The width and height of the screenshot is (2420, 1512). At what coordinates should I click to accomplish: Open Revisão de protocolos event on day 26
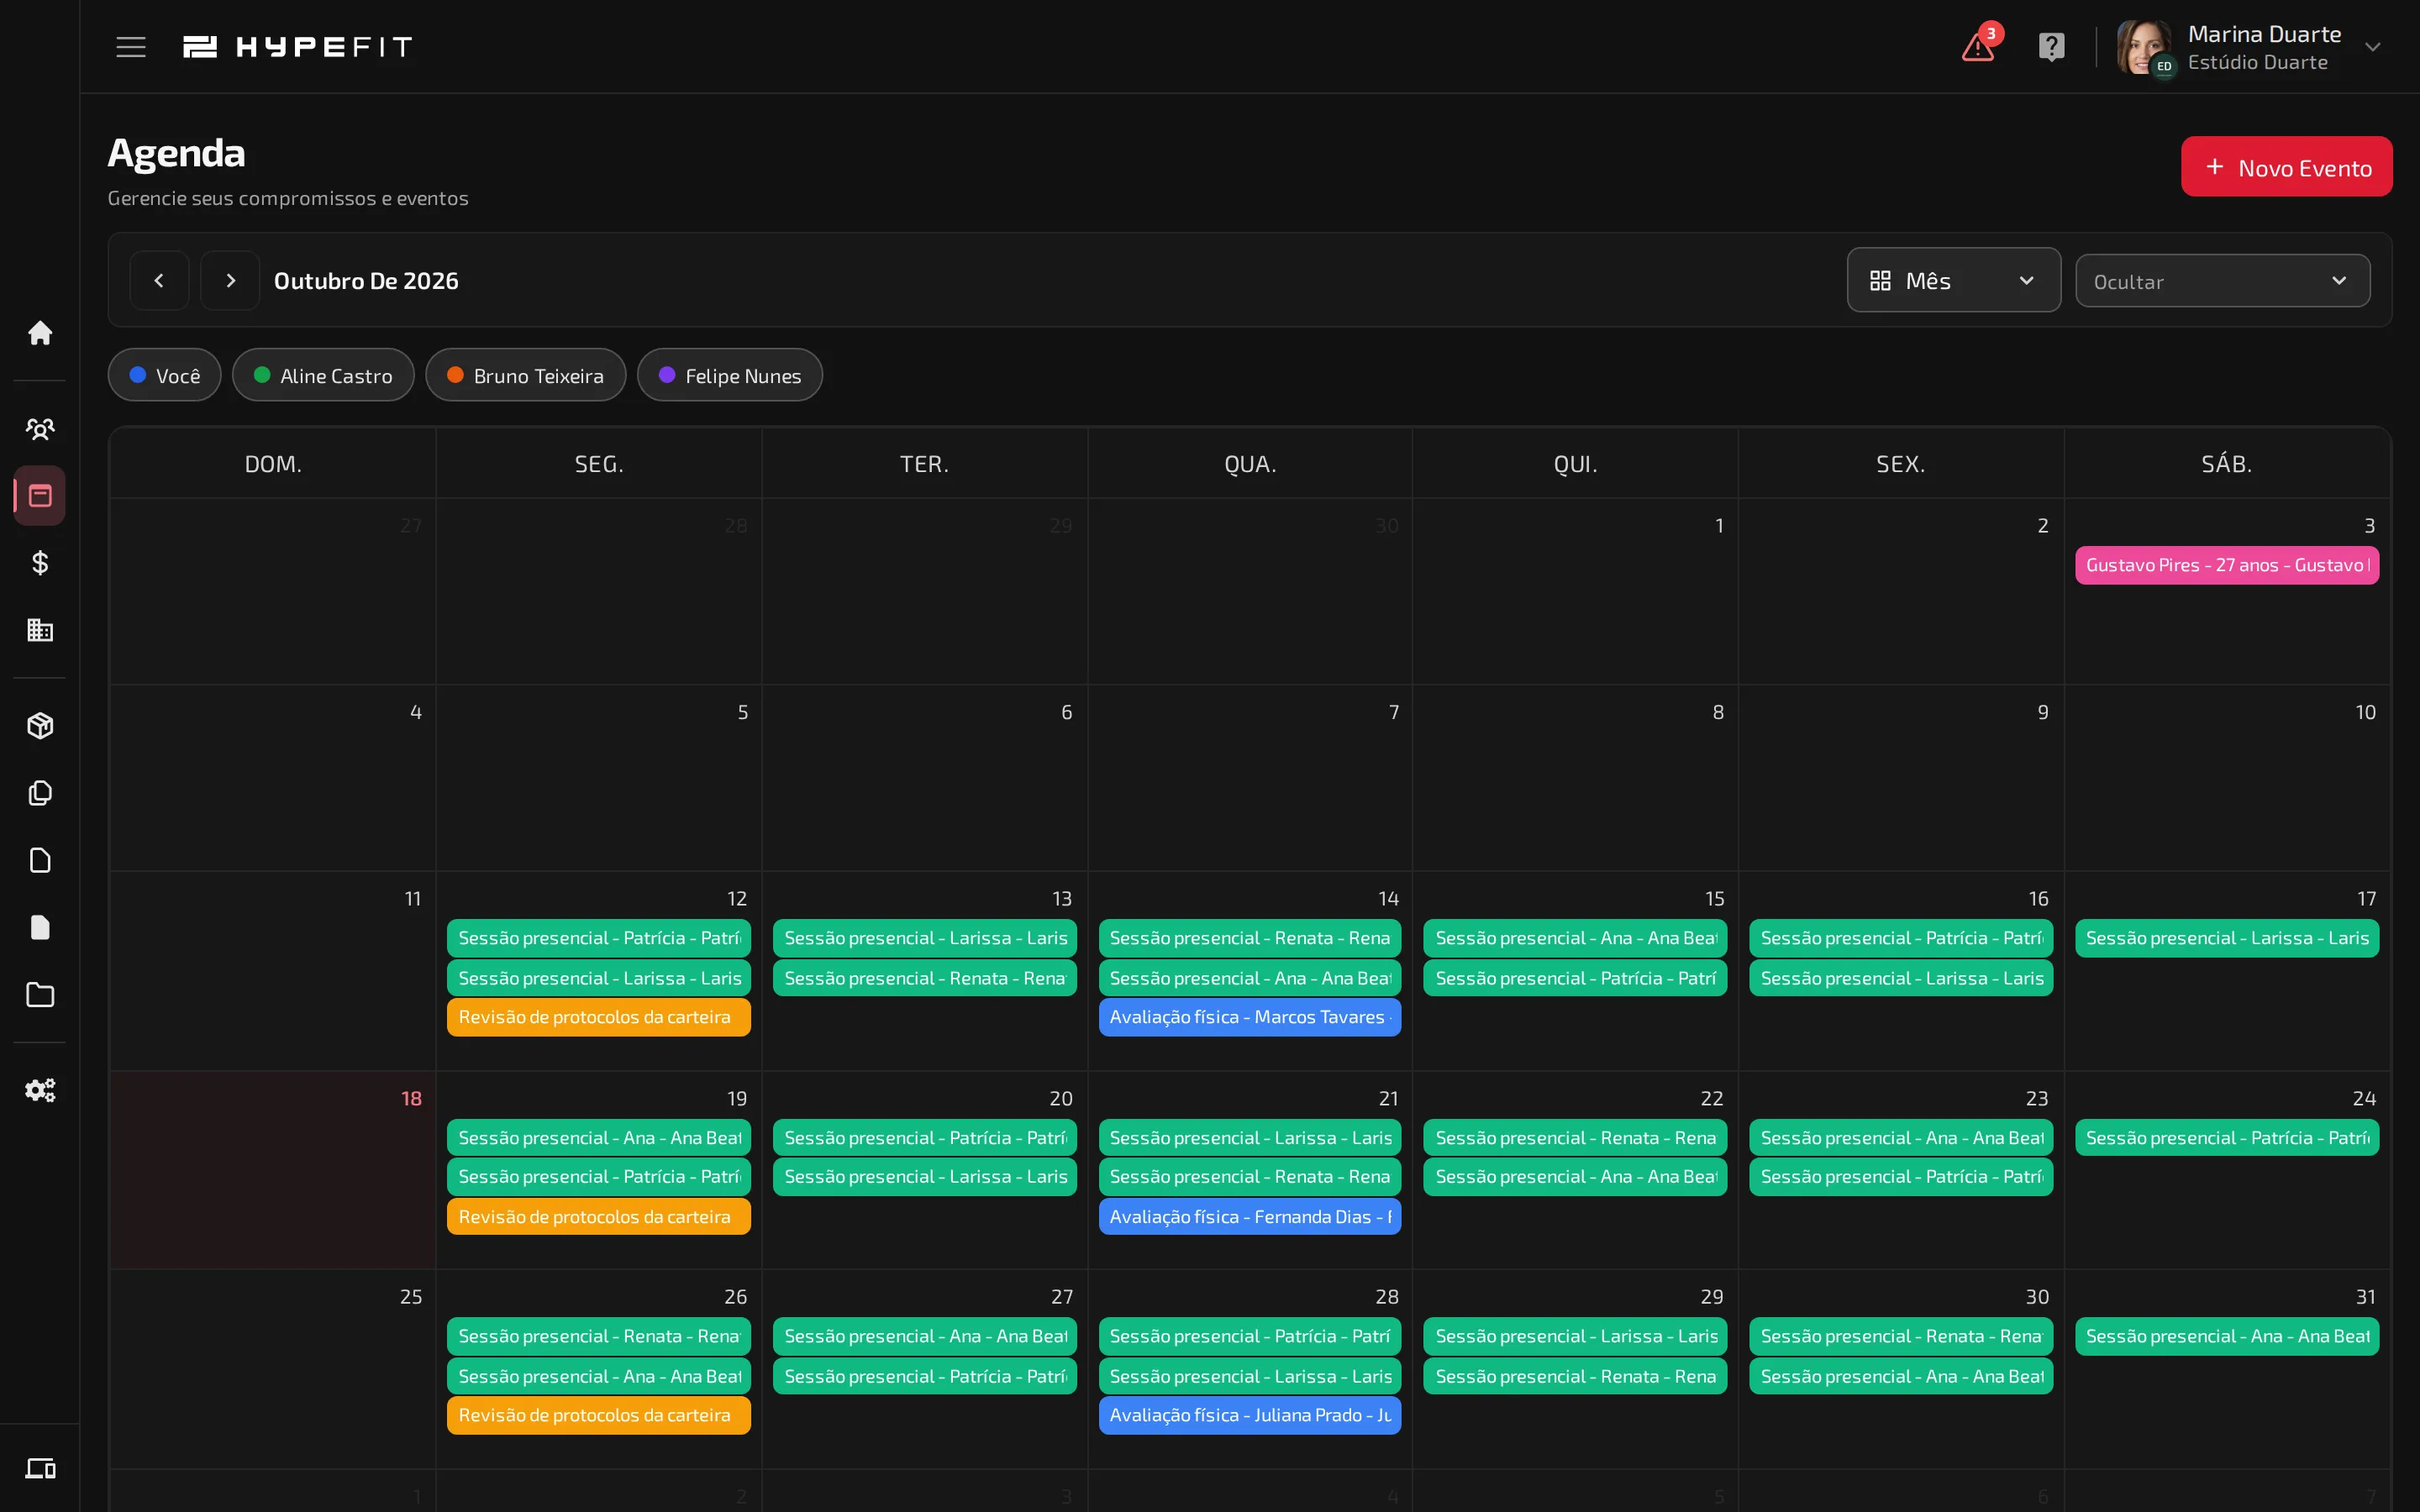598,1415
